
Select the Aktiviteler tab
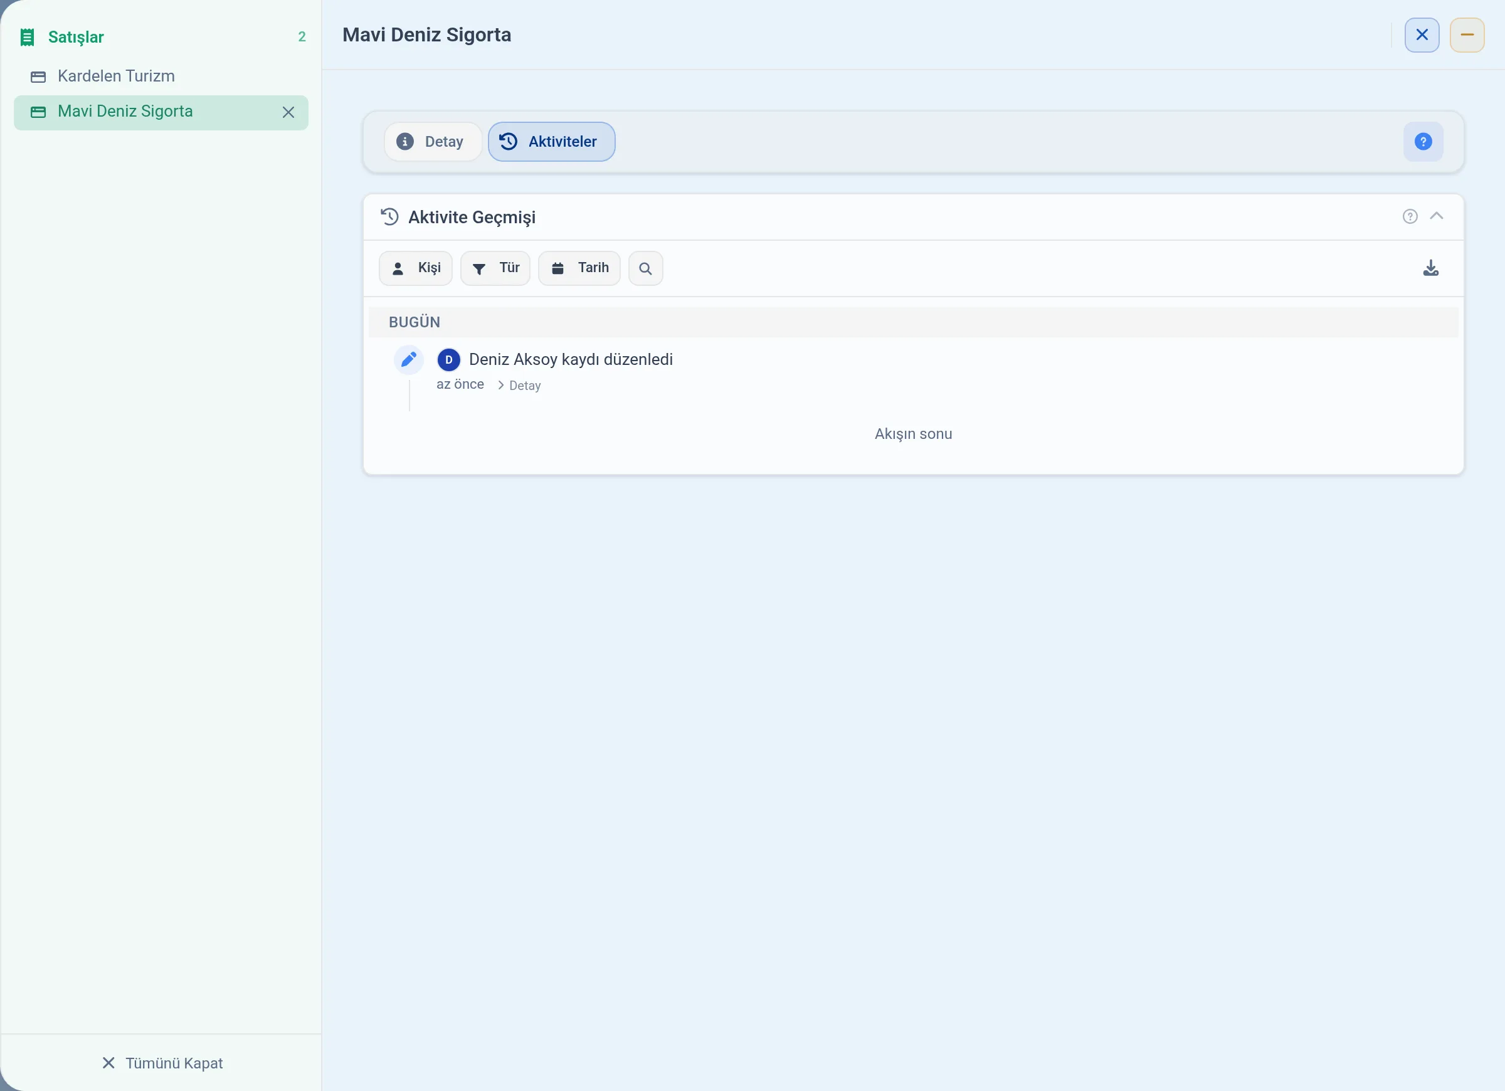tap(551, 141)
